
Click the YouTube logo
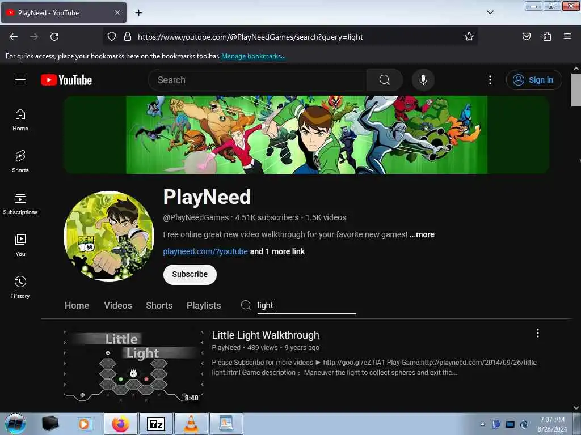pos(66,80)
